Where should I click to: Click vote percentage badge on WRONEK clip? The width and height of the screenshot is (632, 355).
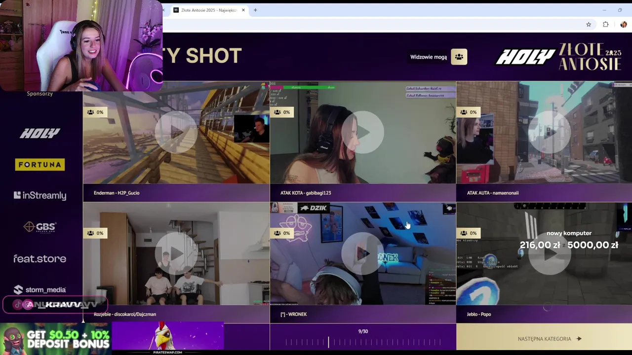click(x=282, y=233)
